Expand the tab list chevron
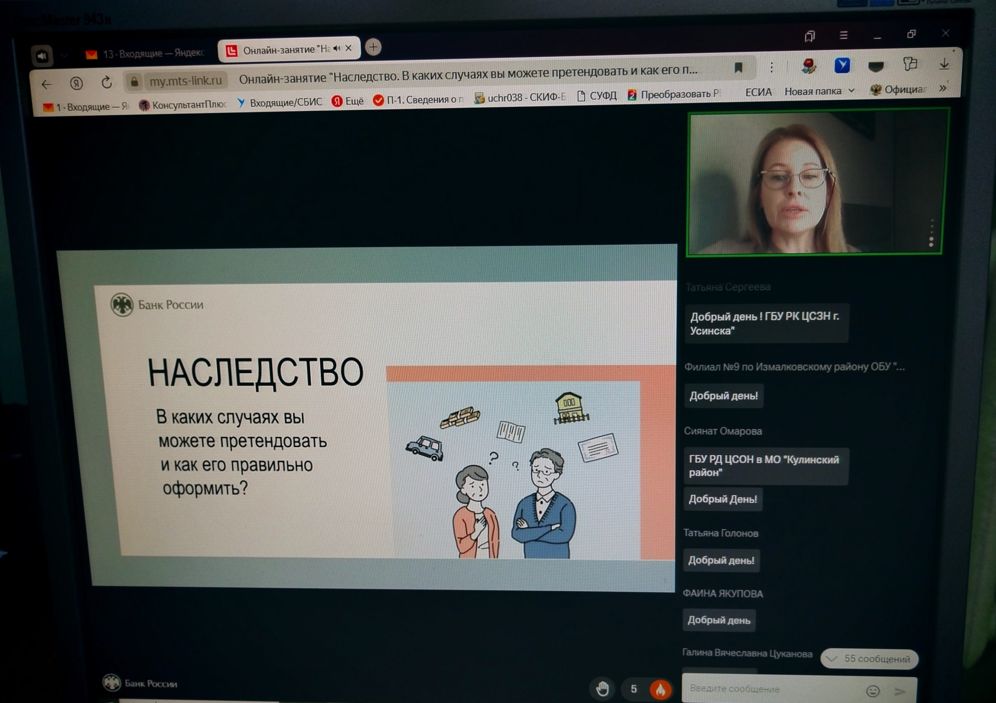The width and height of the screenshot is (996, 703). 64,55
